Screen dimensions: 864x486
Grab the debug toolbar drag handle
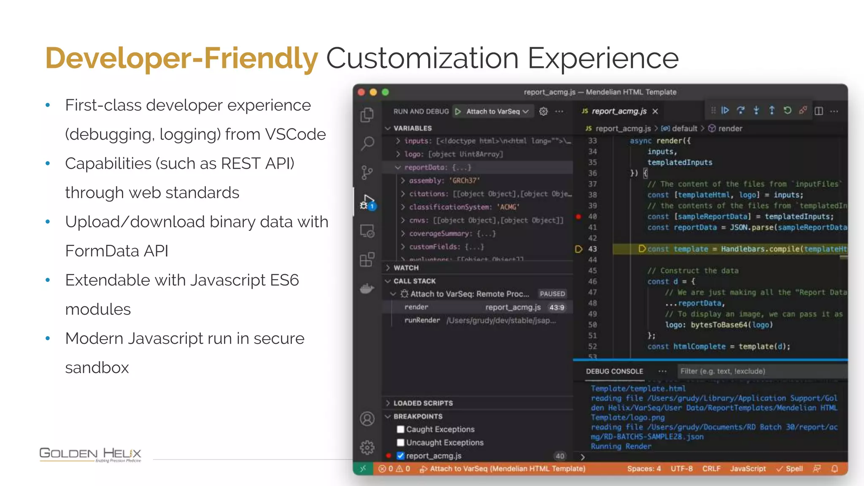pyautogui.click(x=713, y=111)
